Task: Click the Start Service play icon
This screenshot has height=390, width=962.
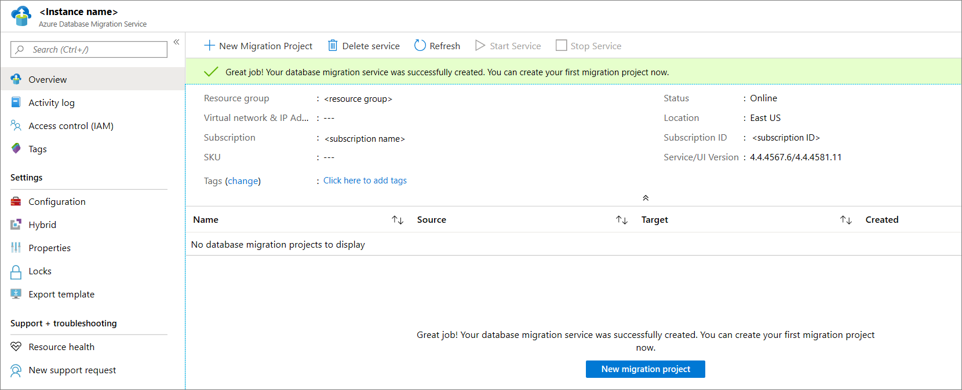Action: 480,46
